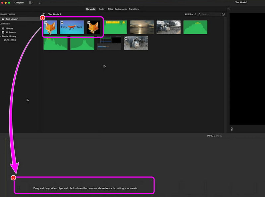Click the Foxy Tech title thumbnail

73,27
